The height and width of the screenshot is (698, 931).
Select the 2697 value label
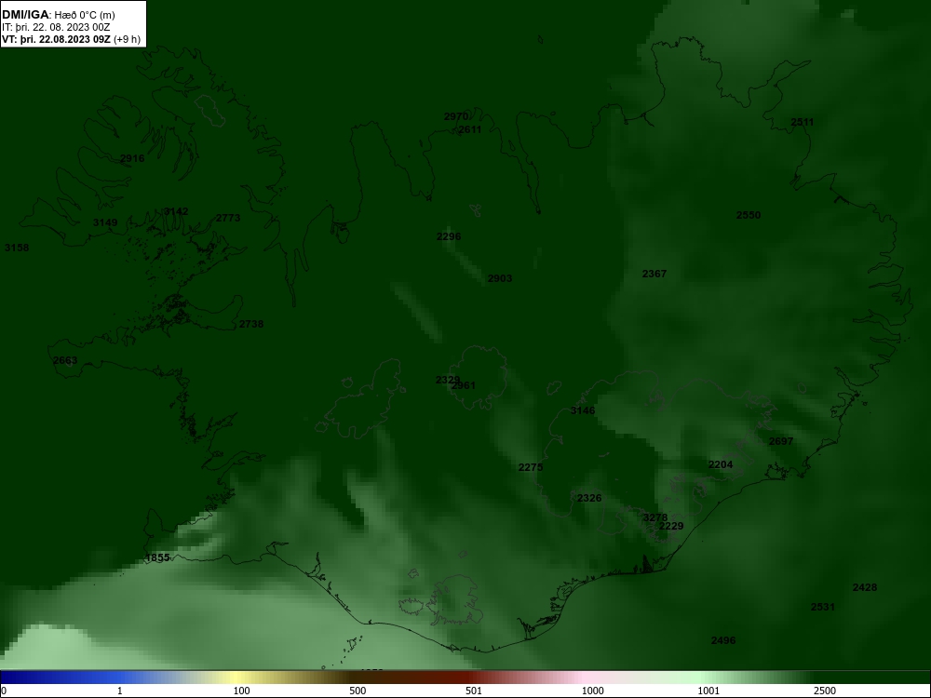pyautogui.click(x=781, y=441)
